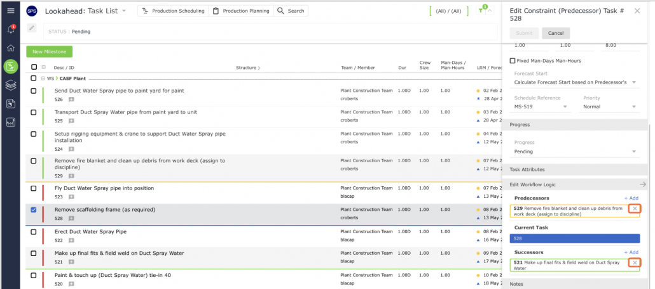Open comment icon for task 524
The image size is (655, 289).
click(71, 149)
